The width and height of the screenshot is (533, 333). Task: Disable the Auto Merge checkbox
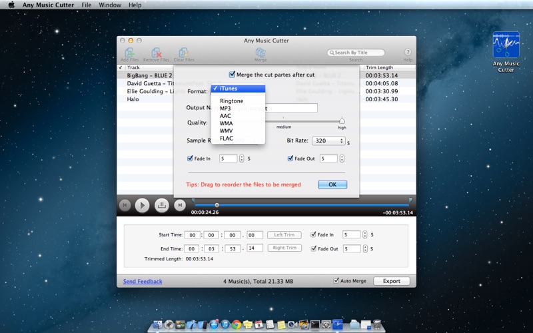click(x=336, y=280)
